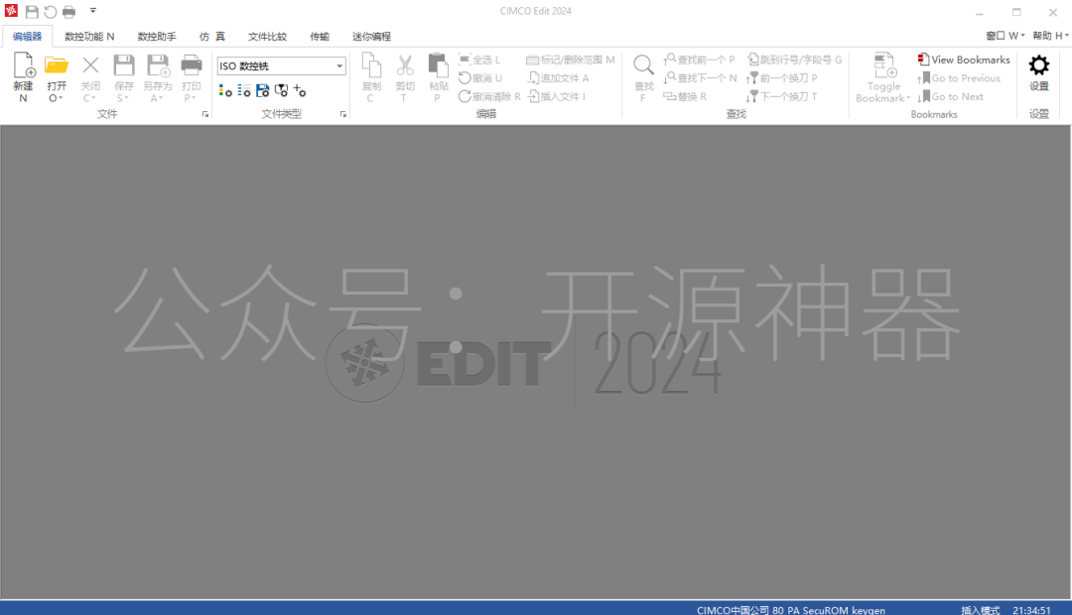Switch to the 数控助手 tab
The image size is (1072, 615).
[157, 37]
